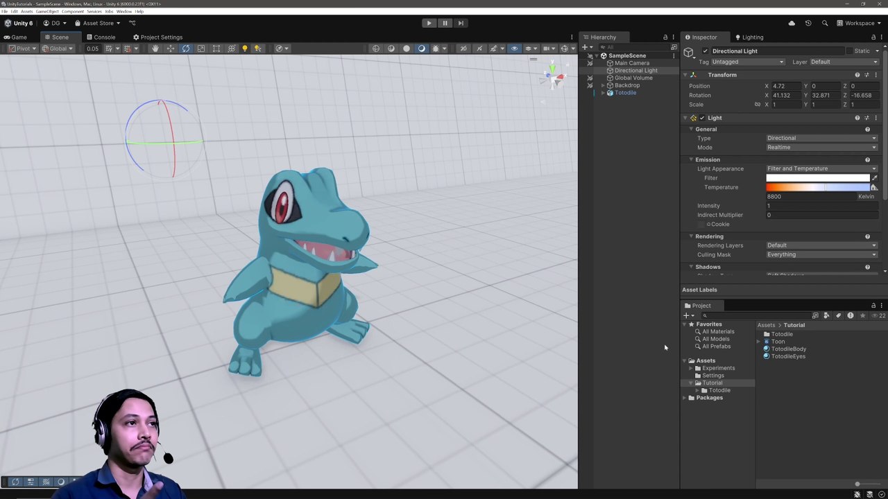Toggle visibility of Global Volume in Hierarchy

tap(590, 78)
